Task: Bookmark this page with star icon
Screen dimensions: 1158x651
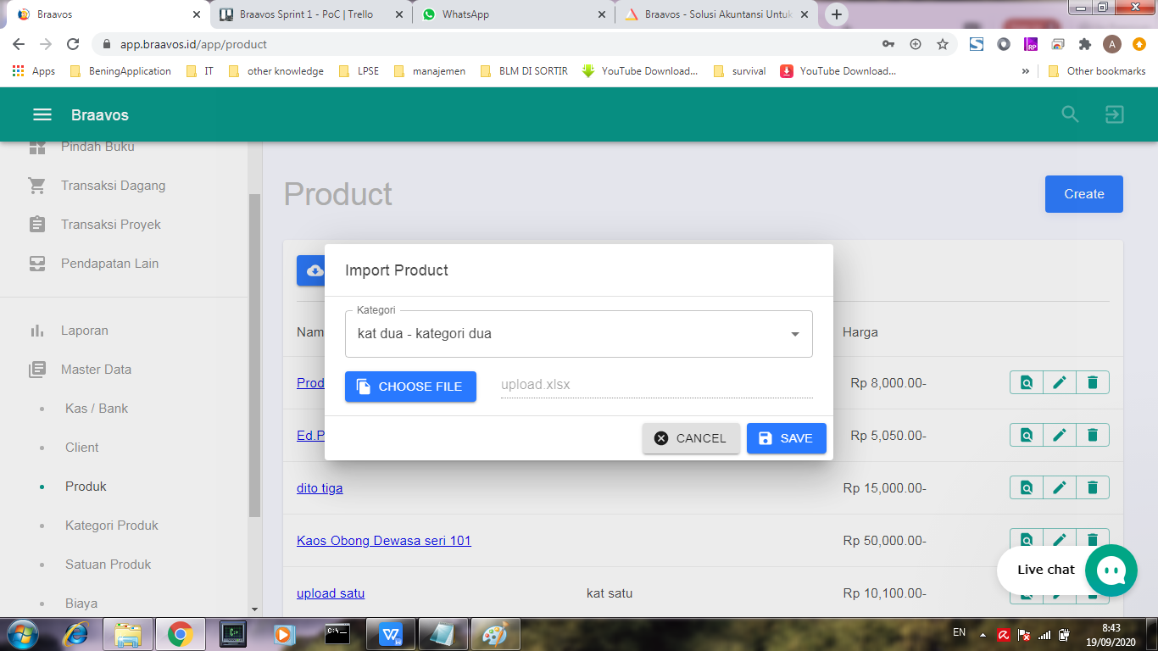Action: coord(942,44)
